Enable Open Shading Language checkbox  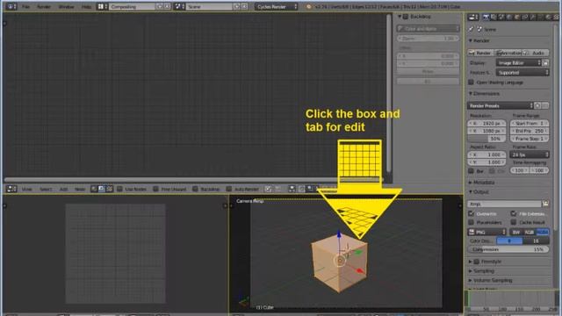point(472,82)
